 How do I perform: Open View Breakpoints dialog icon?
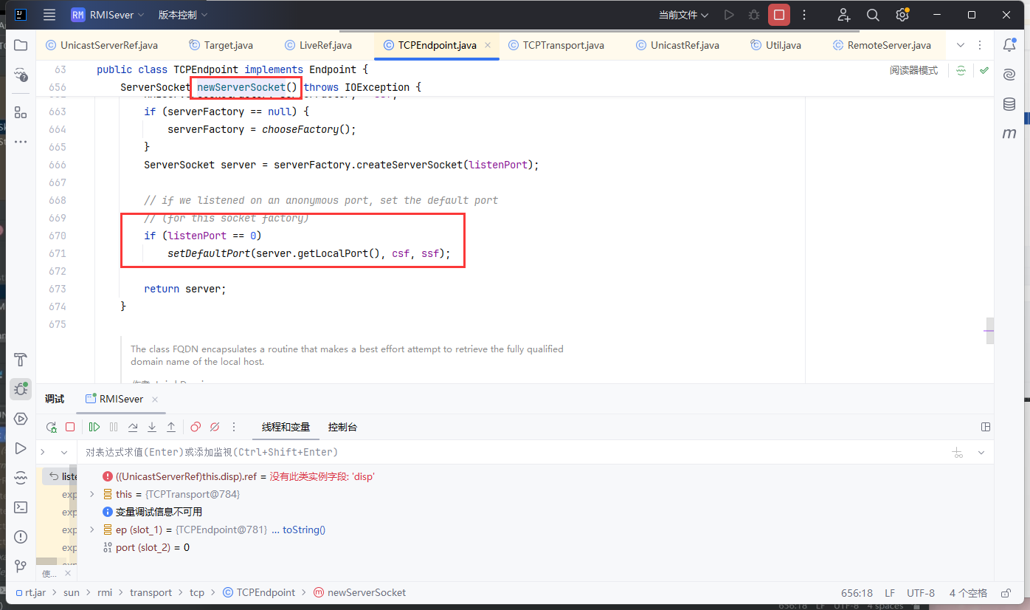[196, 427]
